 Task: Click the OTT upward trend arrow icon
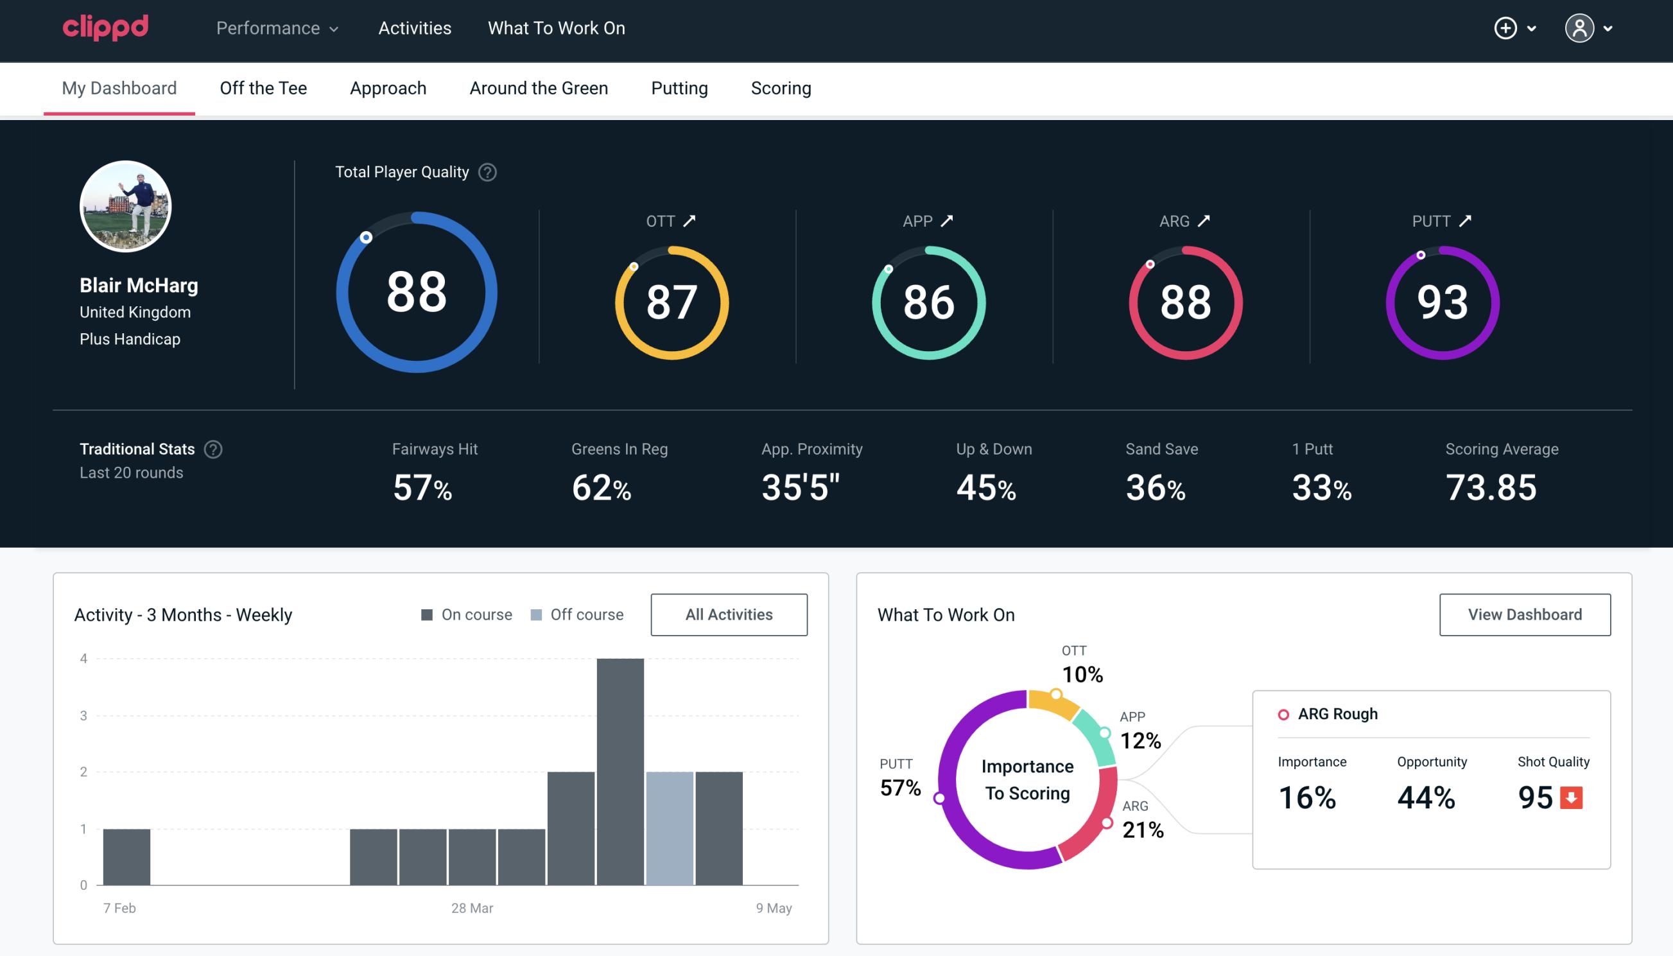coord(689,221)
